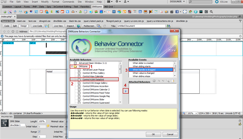This screenshot has height=139, width=243.
Task: Open the DESIGNER workspace dropdown
Action: click(177, 1)
